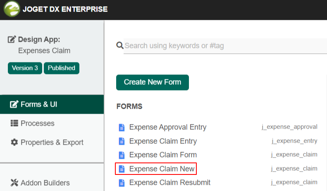Click the Expense Claim Entry document icon

(x=122, y=141)
